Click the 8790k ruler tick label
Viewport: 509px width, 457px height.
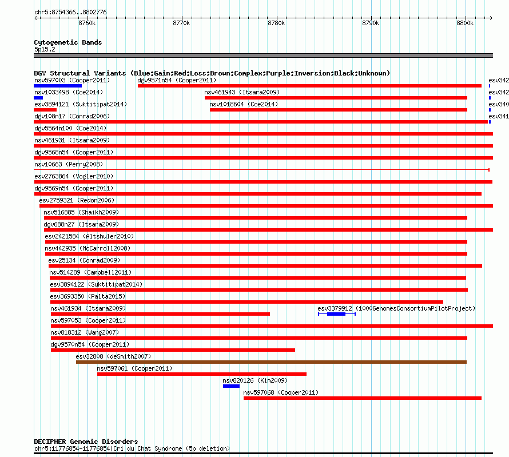point(371,23)
